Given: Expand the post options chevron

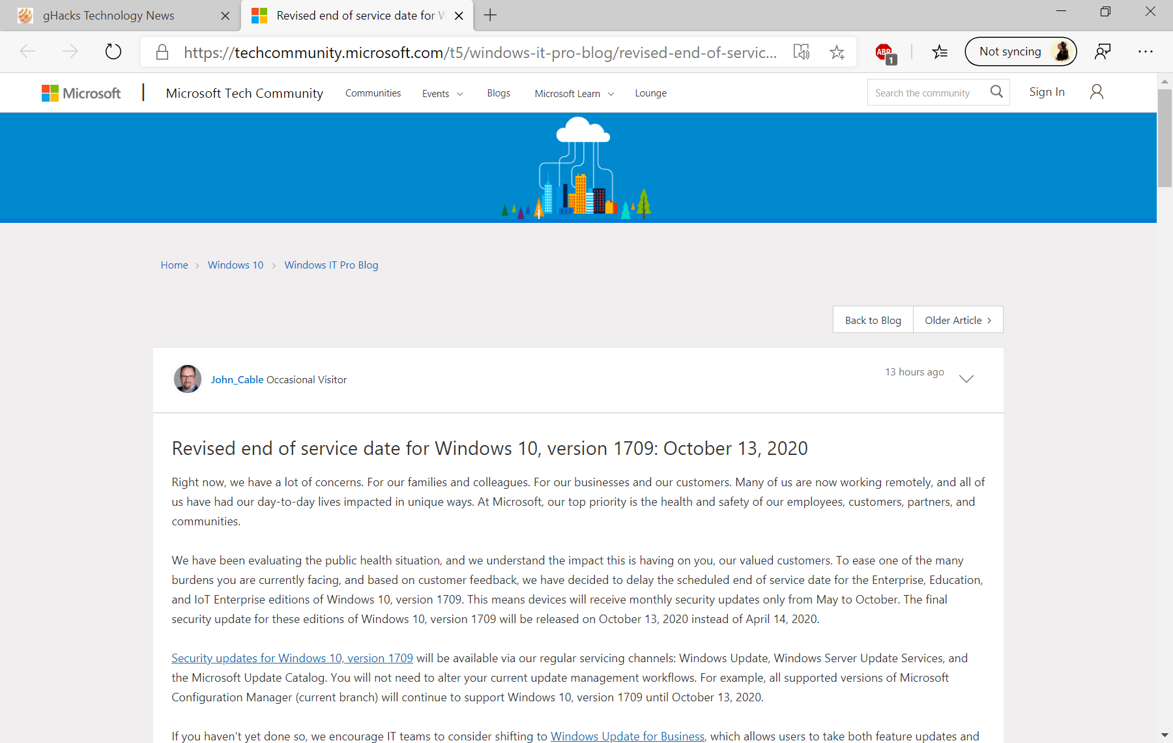Looking at the screenshot, I should (966, 379).
